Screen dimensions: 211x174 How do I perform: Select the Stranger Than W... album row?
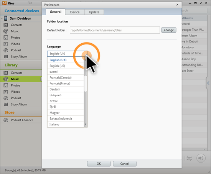click(195, 30)
